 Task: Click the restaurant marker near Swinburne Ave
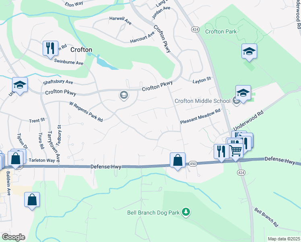(x=50, y=48)
